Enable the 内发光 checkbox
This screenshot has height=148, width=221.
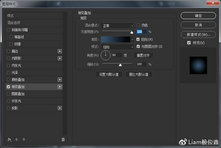tap(8, 65)
